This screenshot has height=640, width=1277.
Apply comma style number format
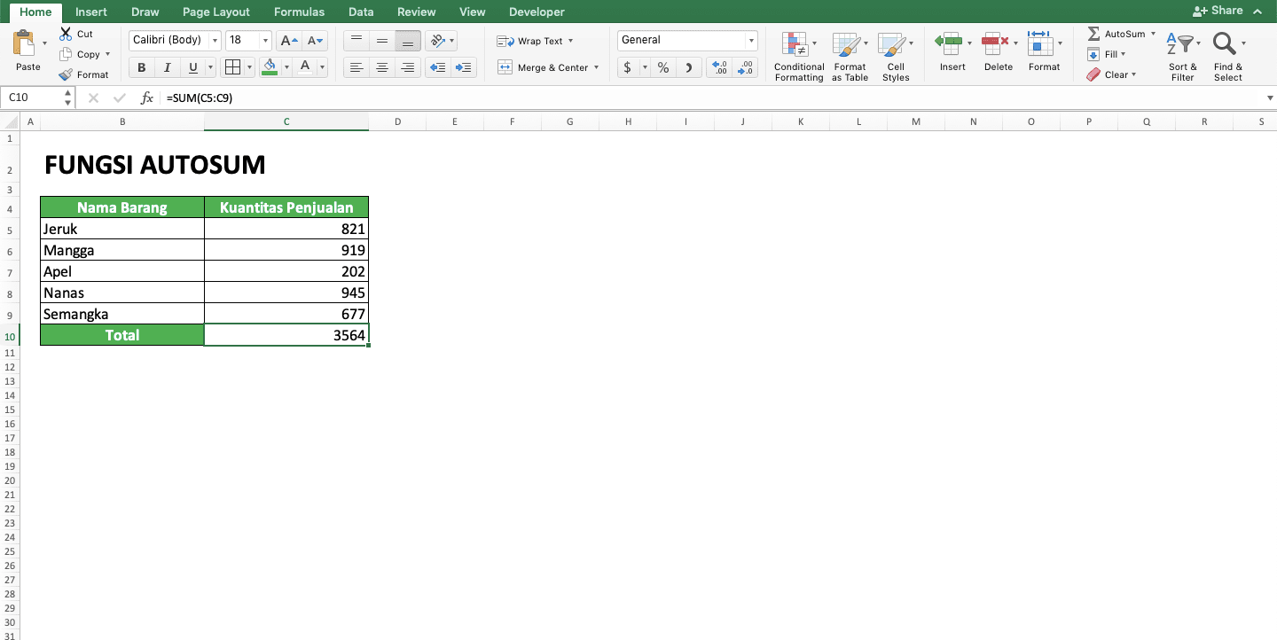coord(690,67)
